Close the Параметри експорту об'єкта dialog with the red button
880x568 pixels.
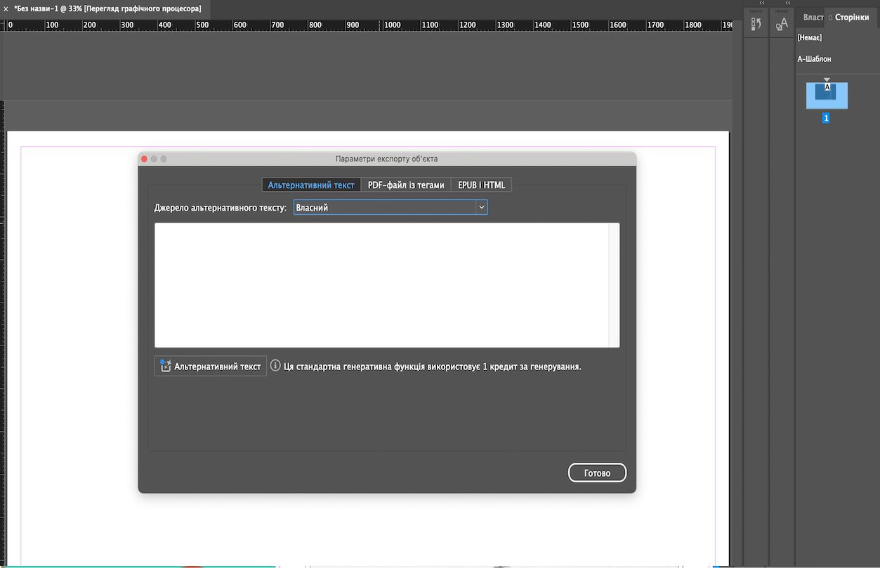[x=144, y=159]
